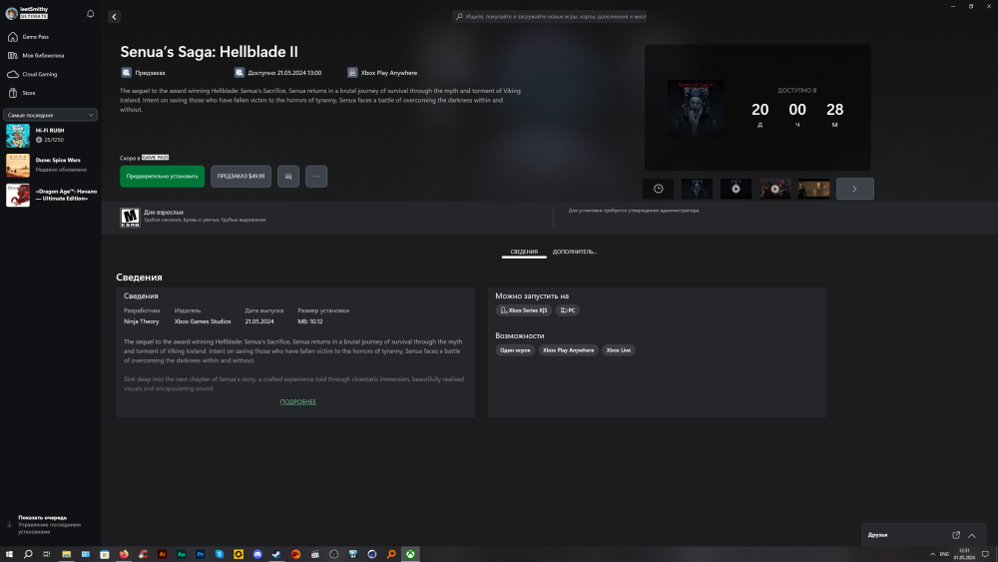Open the "Подробнее" link in description
The height and width of the screenshot is (562, 998).
[297, 401]
